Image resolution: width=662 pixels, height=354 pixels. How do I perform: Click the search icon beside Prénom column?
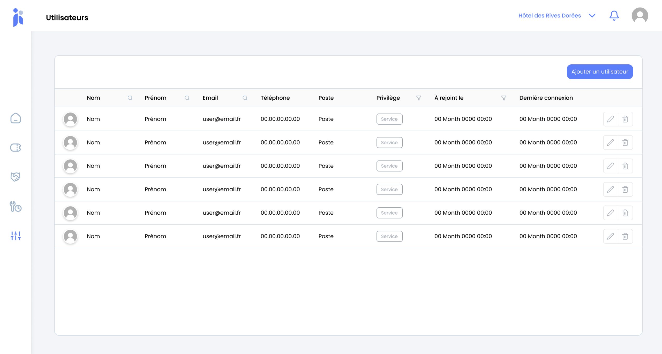(187, 98)
